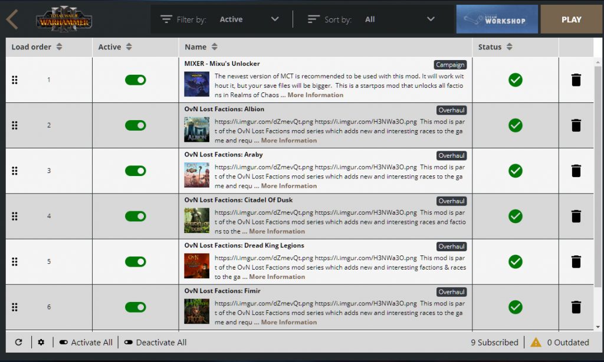
Task: Click the back arrow icon
Action: point(12,19)
